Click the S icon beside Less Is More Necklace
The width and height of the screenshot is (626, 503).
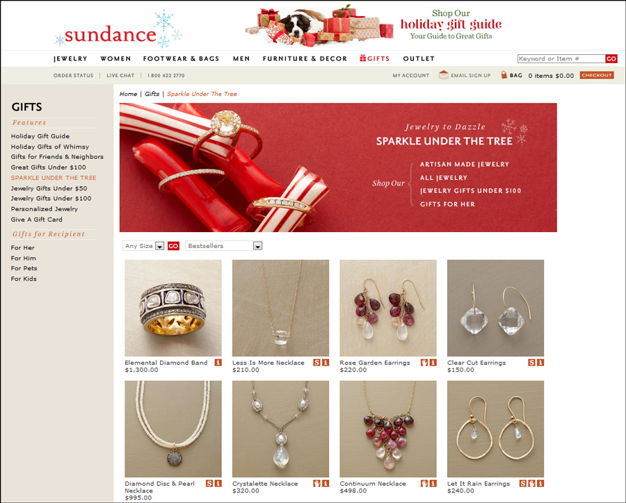point(316,362)
